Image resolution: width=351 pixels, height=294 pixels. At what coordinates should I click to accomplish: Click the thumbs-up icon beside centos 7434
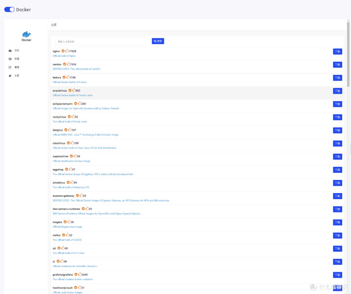click(x=69, y=64)
